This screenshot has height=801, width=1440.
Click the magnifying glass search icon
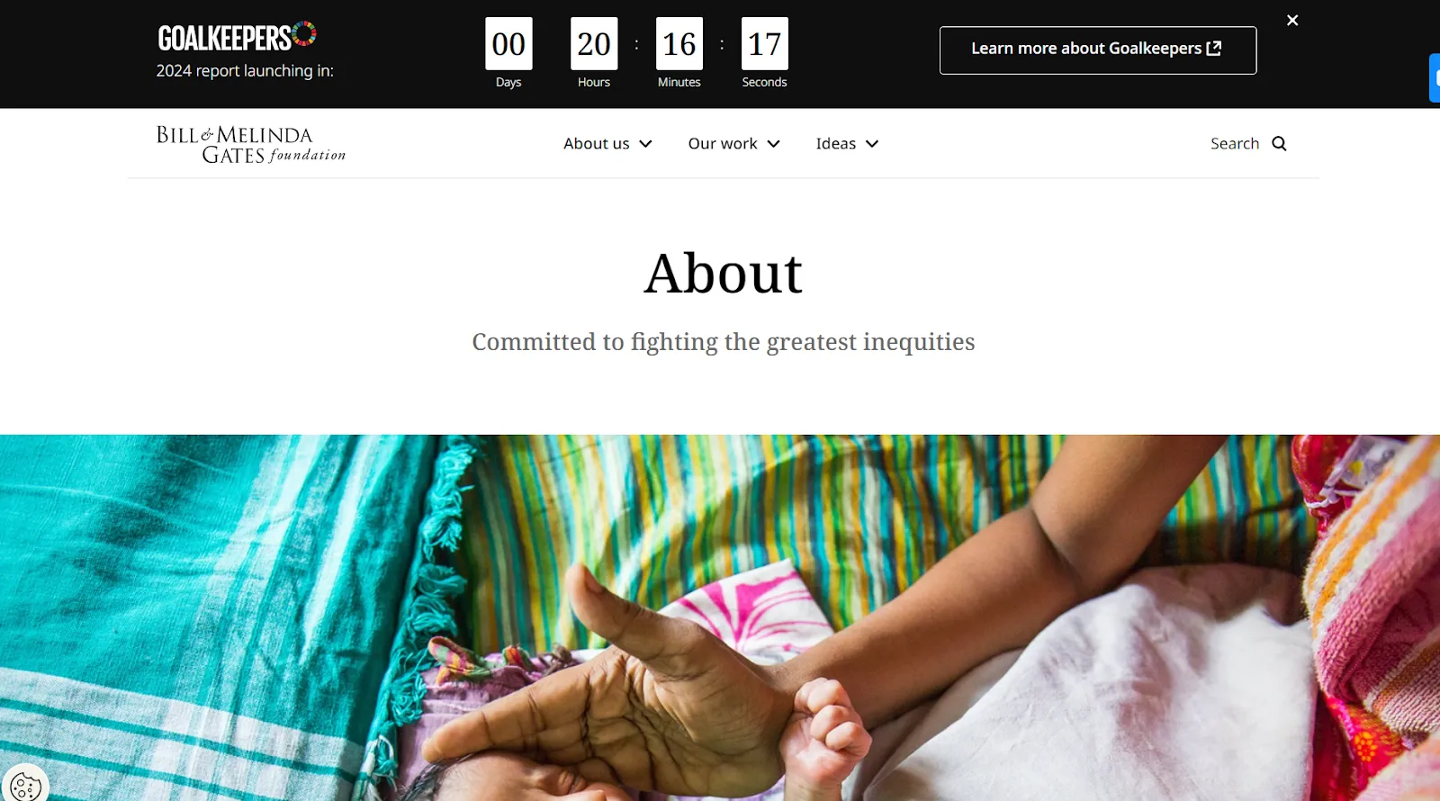tap(1279, 144)
